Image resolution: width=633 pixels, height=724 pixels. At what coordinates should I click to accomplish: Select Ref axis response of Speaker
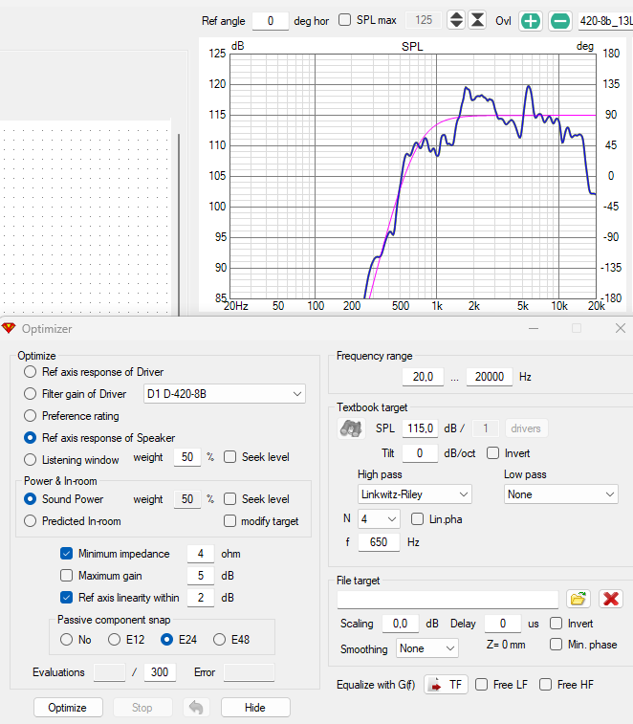coord(30,437)
